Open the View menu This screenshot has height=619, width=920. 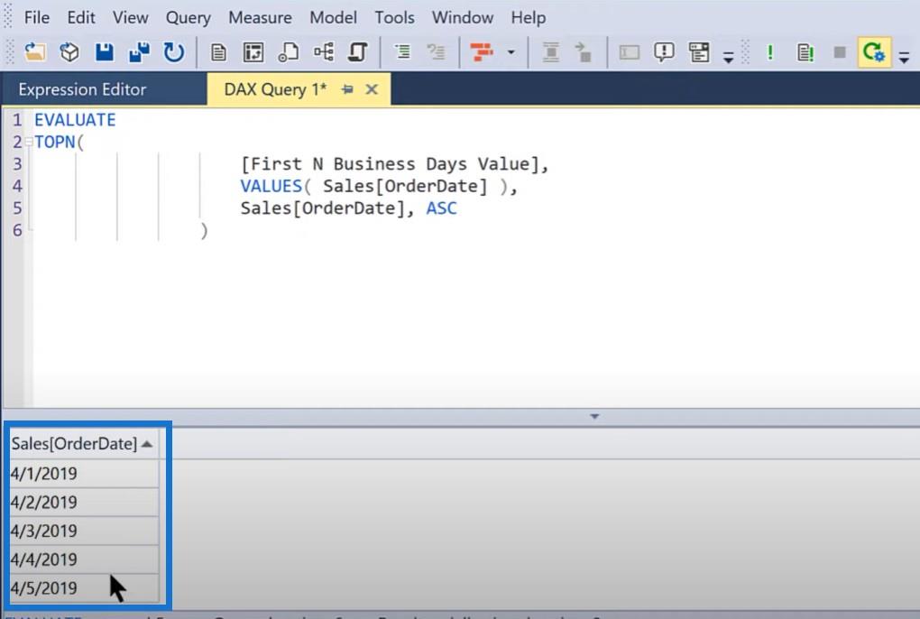[x=130, y=18]
